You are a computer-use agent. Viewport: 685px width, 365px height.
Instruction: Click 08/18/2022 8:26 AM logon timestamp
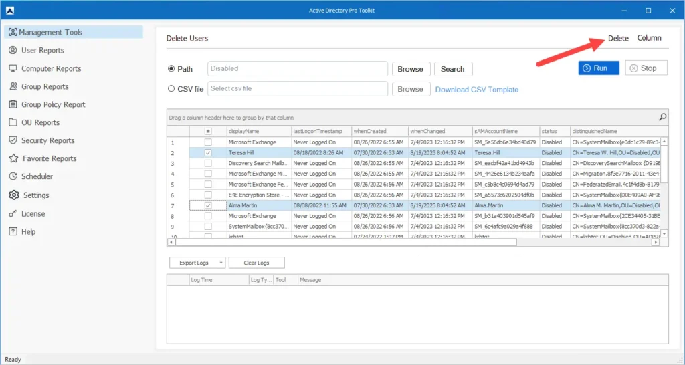click(322, 153)
